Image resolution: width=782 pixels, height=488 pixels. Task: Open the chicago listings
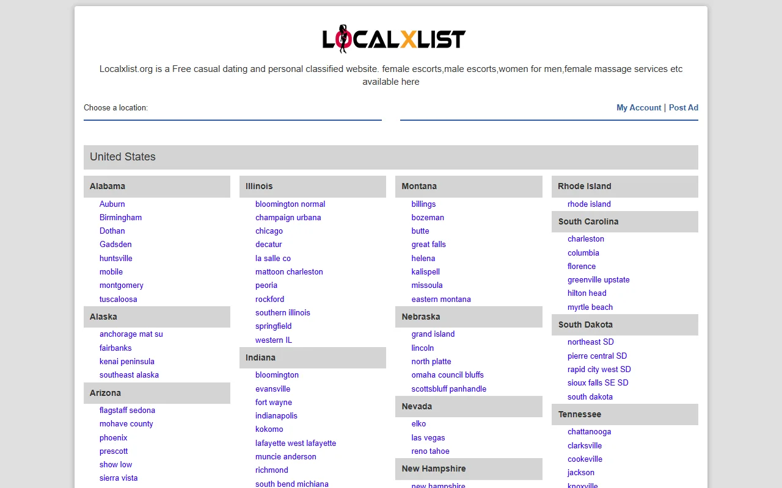point(269,231)
